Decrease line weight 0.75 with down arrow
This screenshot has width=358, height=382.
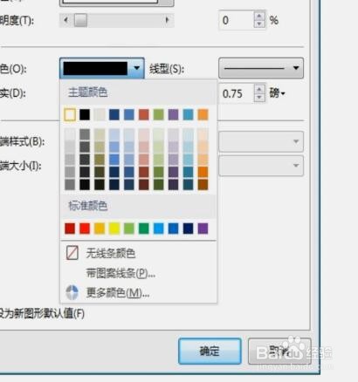pyautogui.click(x=259, y=98)
